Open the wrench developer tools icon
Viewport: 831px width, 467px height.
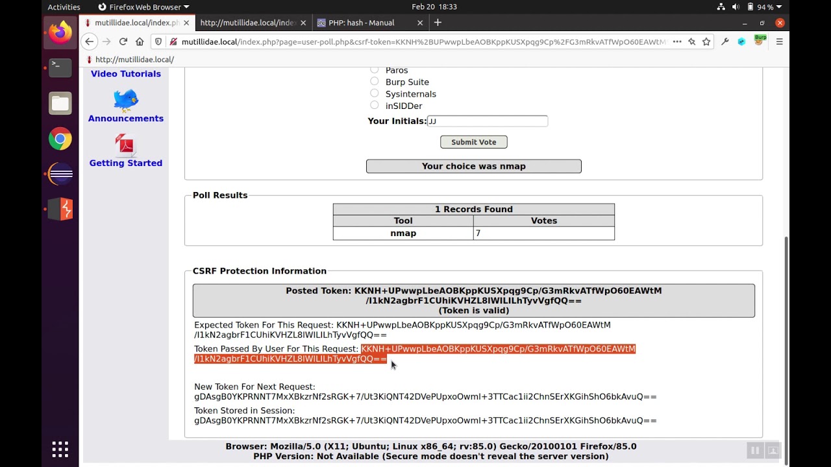[725, 42]
